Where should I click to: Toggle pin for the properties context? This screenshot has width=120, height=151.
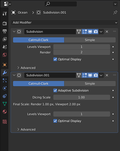[115, 13]
